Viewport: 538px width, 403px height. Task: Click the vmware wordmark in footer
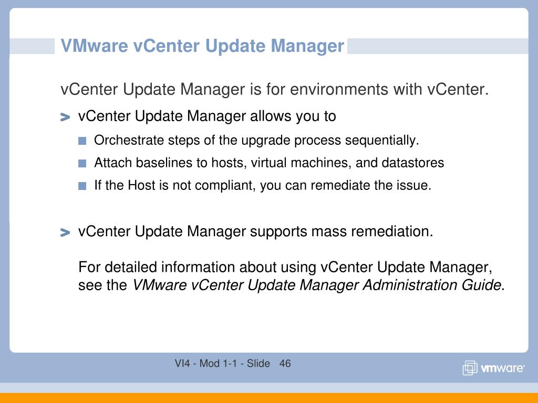coord(502,368)
